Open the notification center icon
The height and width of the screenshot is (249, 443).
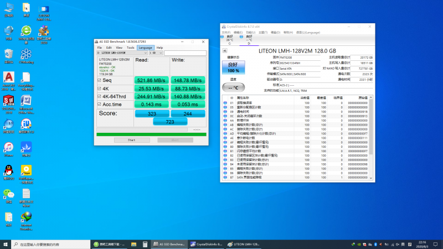coord(435,244)
